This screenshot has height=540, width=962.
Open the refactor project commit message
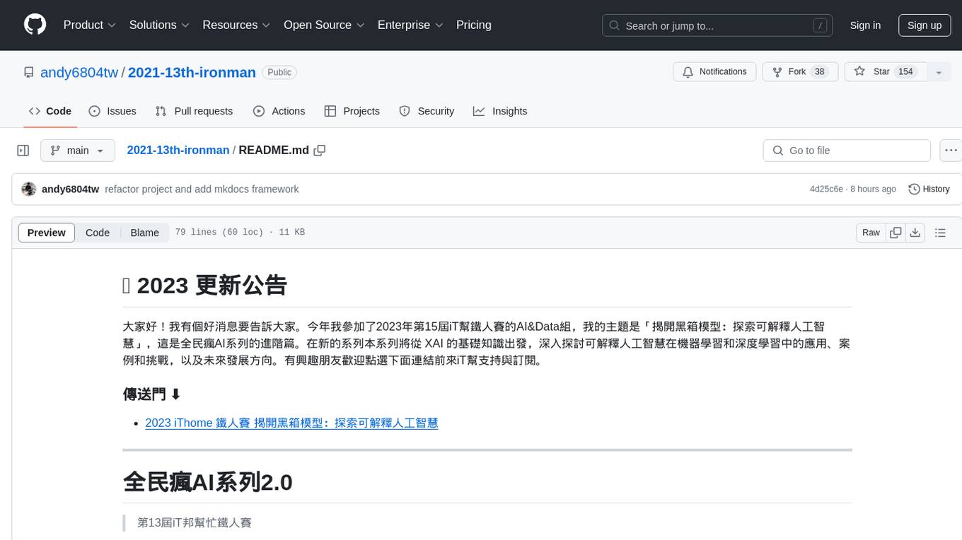tap(202, 189)
